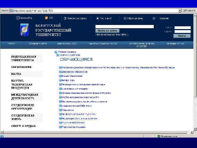This screenshot has height=148, width=197.
Task: Click the icon beside По целевой аудитории breadcrumb
Action: point(57,55)
